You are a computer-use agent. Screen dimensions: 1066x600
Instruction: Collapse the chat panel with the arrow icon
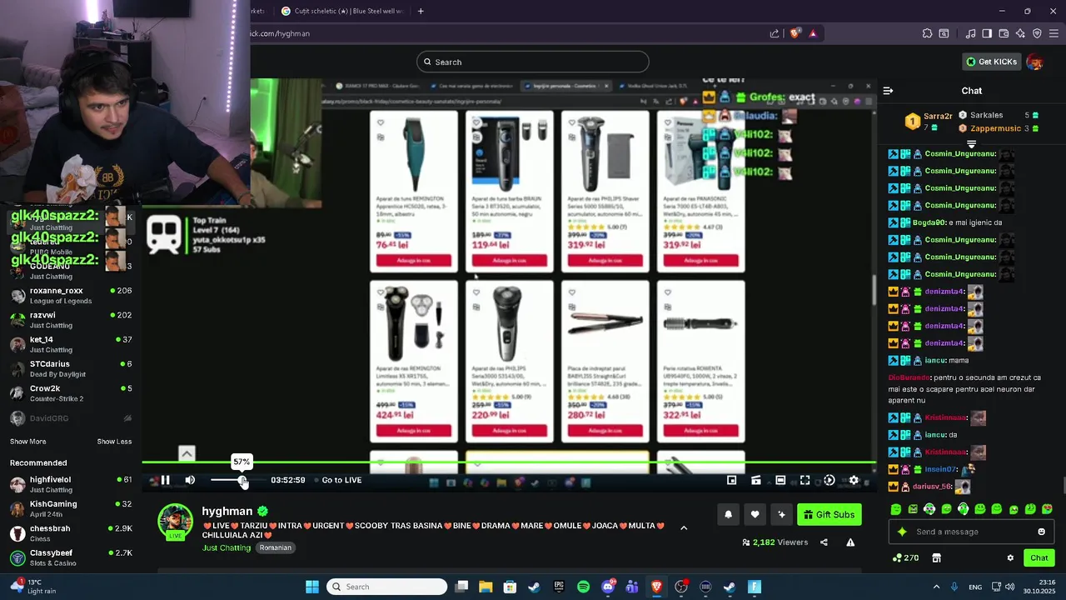click(888, 91)
